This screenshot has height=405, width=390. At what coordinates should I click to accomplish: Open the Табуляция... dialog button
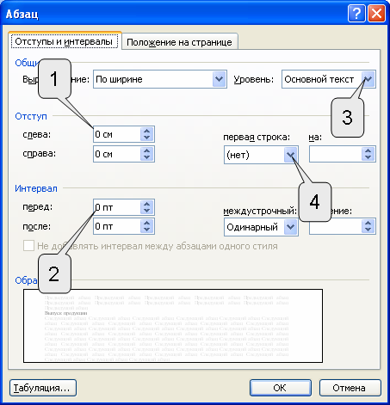[x=43, y=388]
